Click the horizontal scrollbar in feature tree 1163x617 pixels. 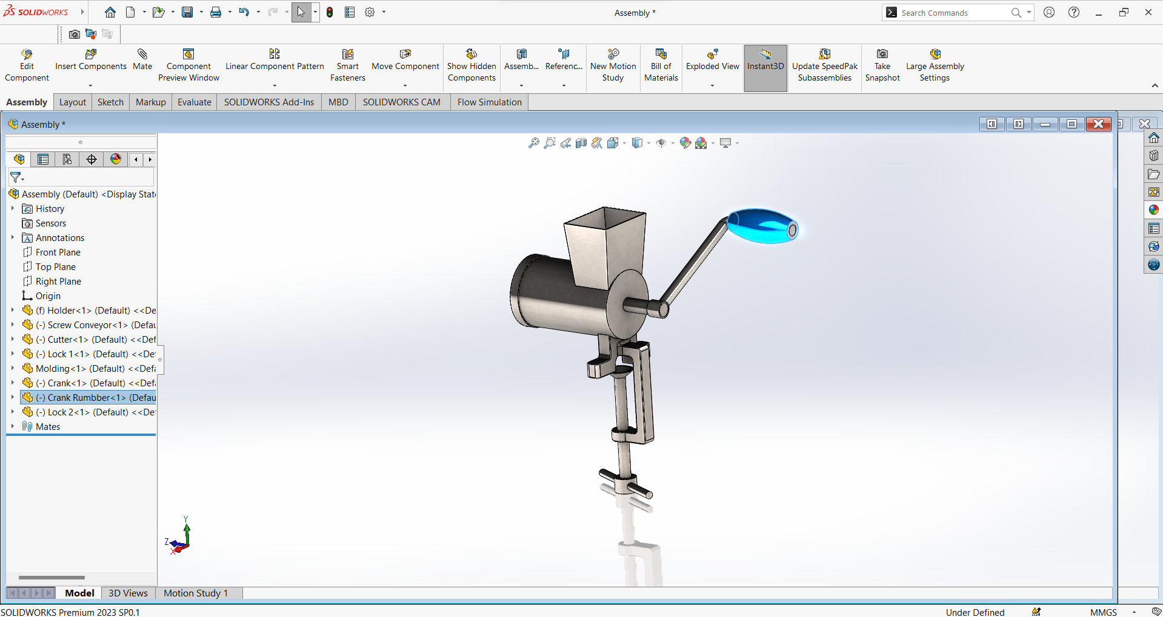(52, 578)
